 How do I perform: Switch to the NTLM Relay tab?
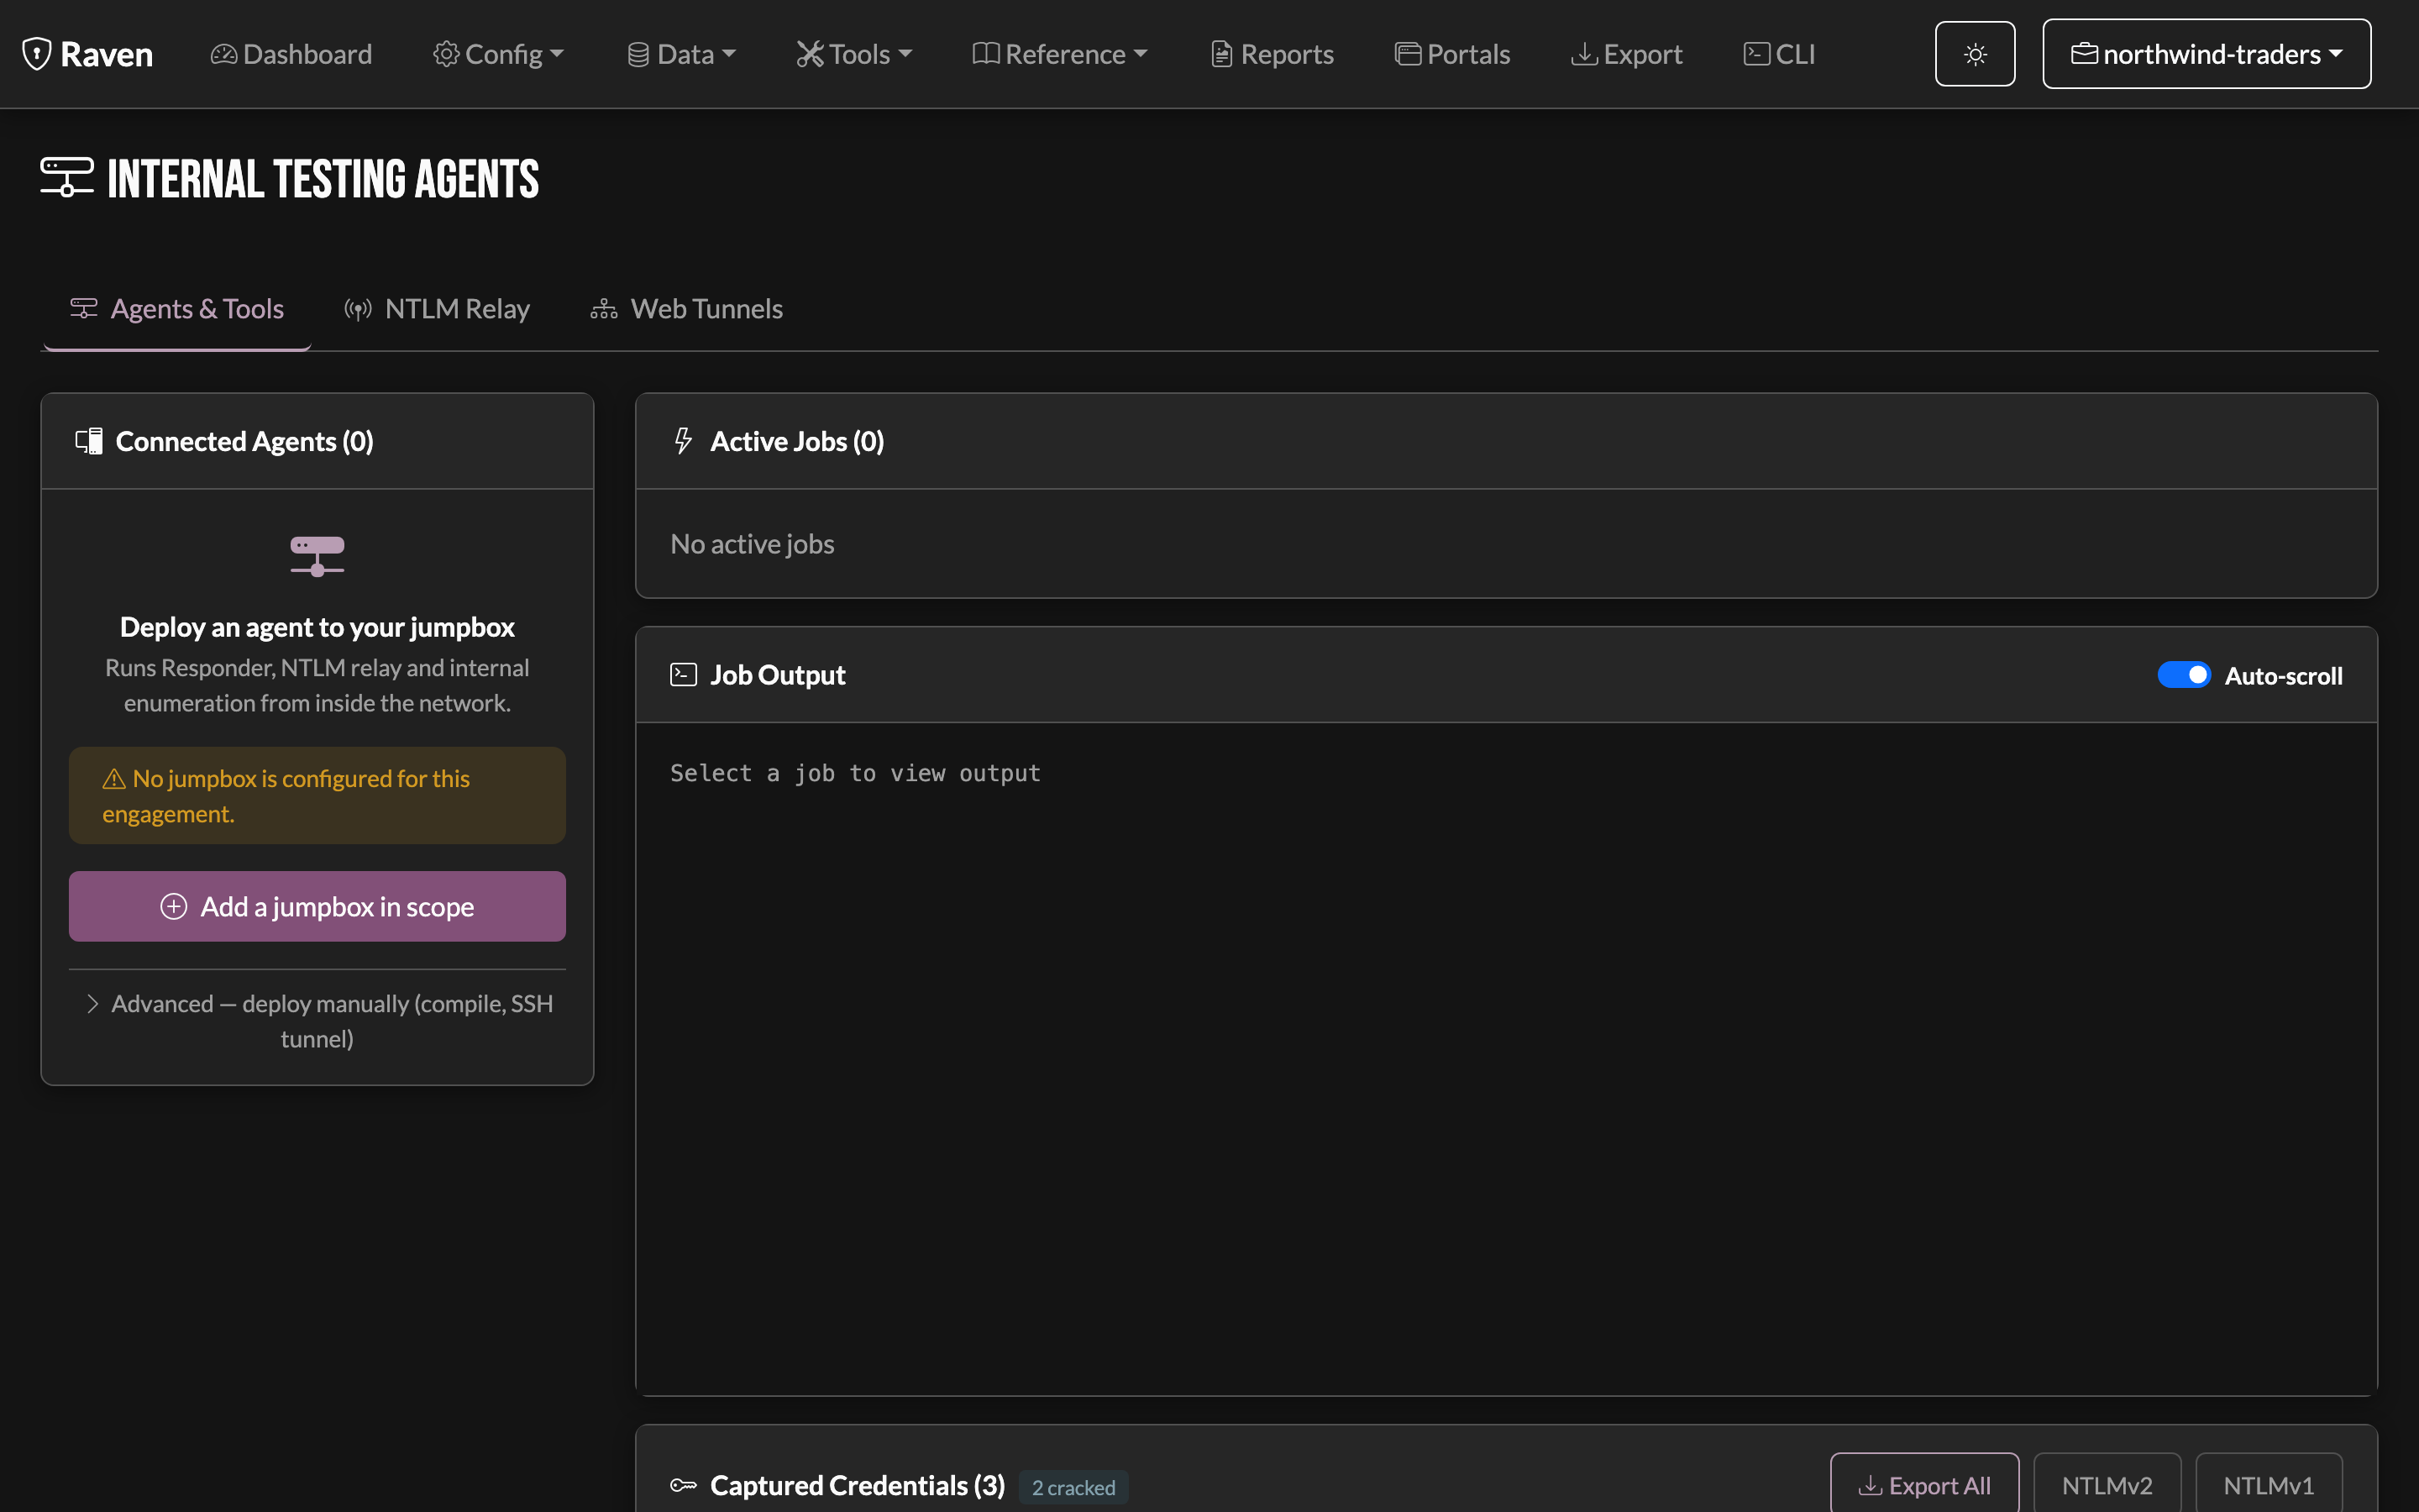click(x=437, y=309)
